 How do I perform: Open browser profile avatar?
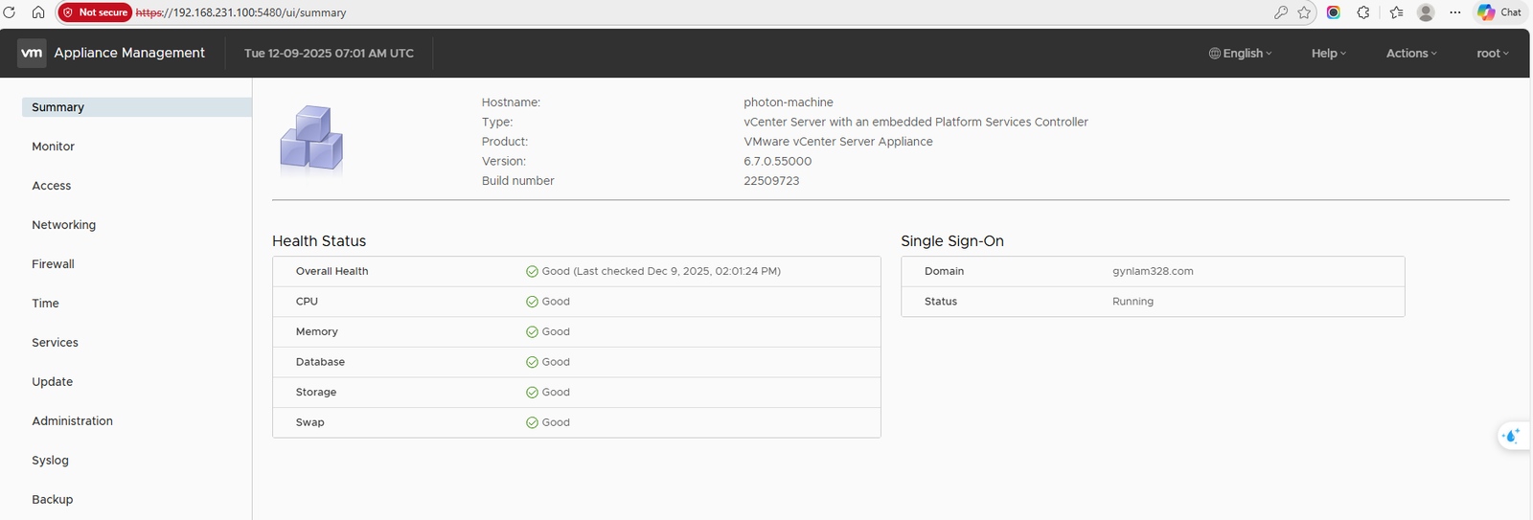[1426, 12]
